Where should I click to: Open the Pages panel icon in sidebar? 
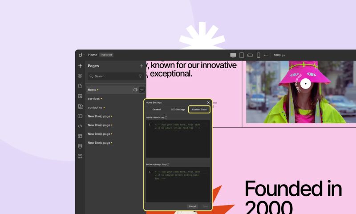[x=80, y=86]
